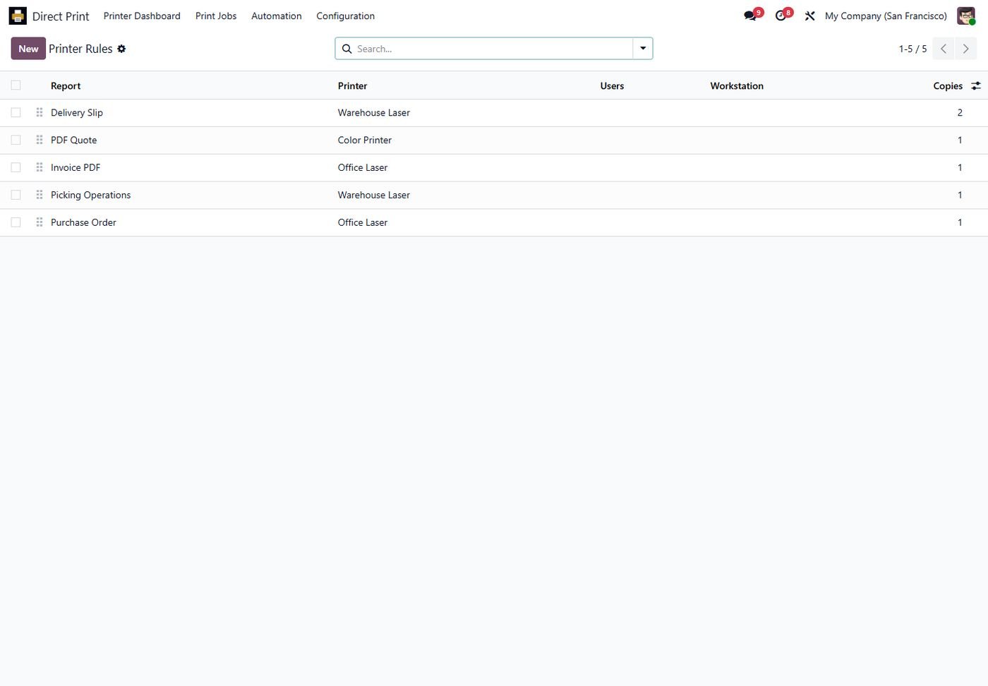Screen dimensions: 988x686
Task: Check the PDF Quote row checkbox
Action: pyautogui.click(x=16, y=140)
